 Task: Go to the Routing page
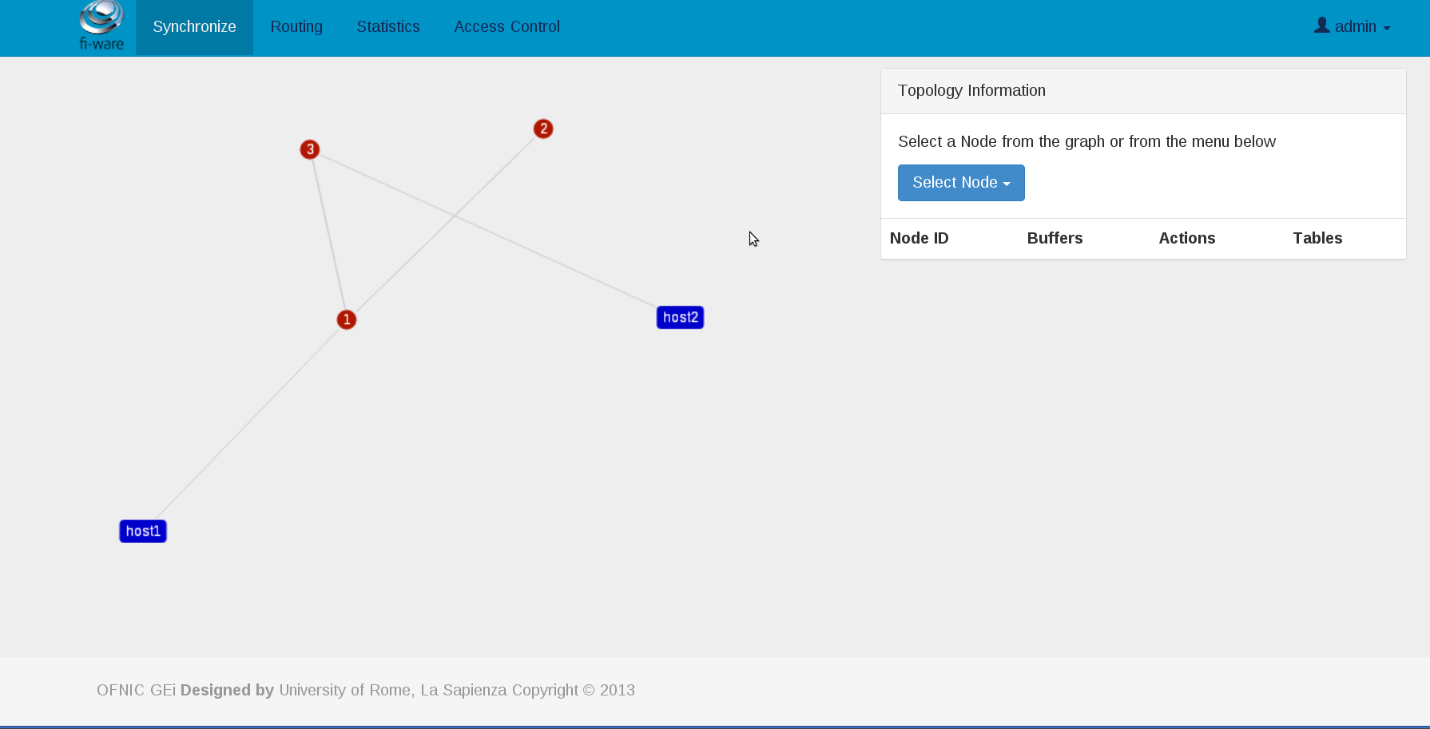[x=296, y=27]
